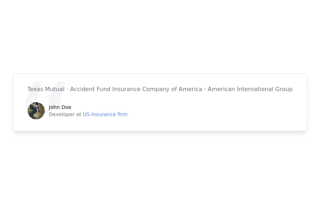This screenshot has width=319, height=204.
Task: Click the word "America" in the quote
Action: click(x=190, y=89)
